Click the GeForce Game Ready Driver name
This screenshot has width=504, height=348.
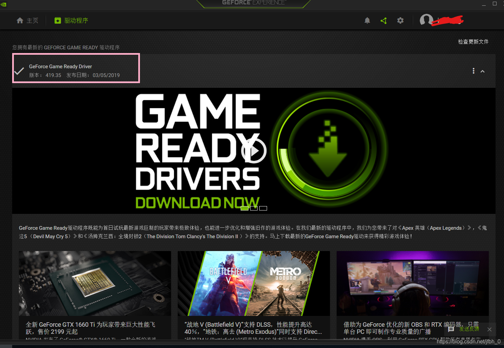(61, 67)
